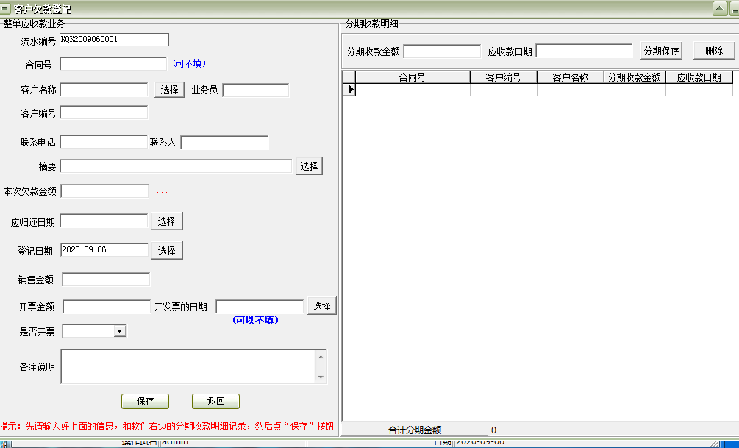The width and height of the screenshot is (739, 448).
Task: Click the 返回 return button
Action: 216,402
